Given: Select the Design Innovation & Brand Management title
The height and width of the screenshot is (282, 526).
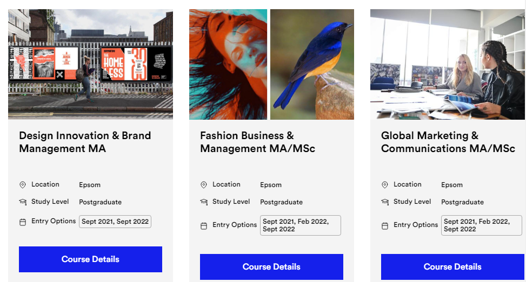Looking at the screenshot, I should [85, 142].
